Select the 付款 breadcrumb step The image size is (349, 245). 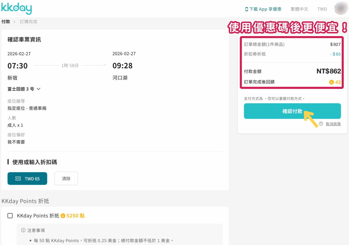[x=6, y=22]
